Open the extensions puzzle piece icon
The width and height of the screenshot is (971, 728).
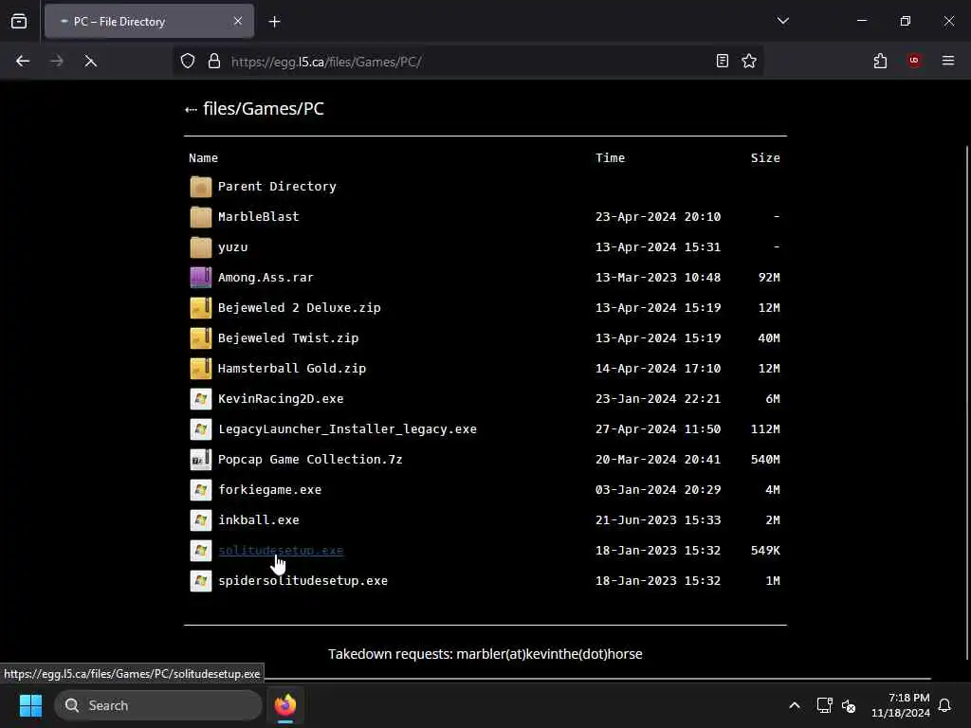[880, 61]
